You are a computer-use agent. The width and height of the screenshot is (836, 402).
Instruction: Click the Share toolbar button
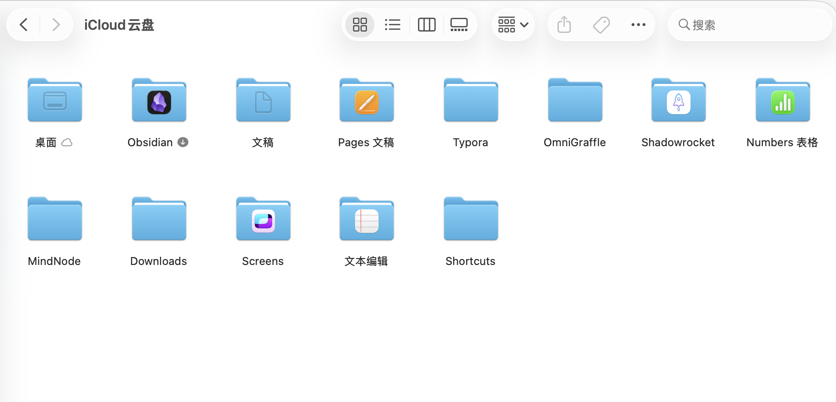coord(564,25)
